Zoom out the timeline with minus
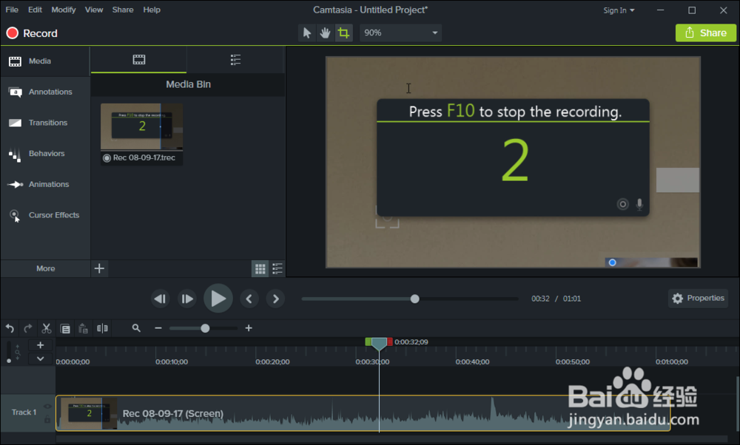This screenshot has height=445, width=740. point(158,328)
